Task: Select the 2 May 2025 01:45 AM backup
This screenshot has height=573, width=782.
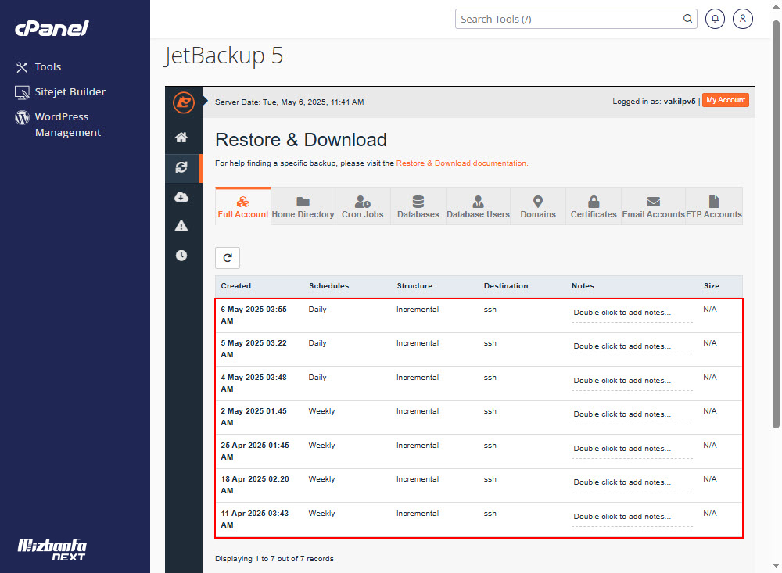Action: tap(479, 417)
